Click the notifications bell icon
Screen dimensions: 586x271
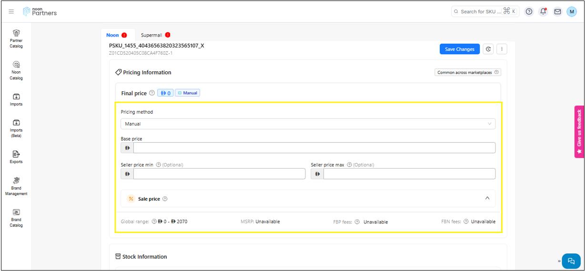coord(543,12)
